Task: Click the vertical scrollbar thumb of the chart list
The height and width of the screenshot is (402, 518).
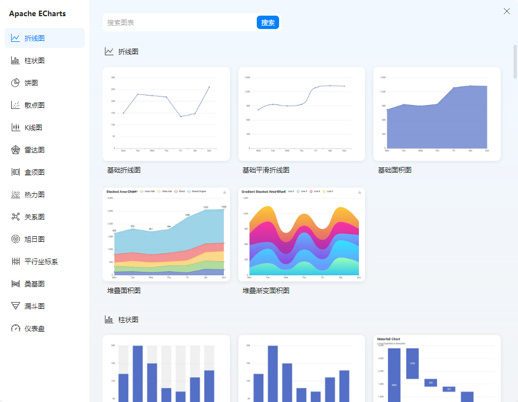Action: (x=515, y=62)
